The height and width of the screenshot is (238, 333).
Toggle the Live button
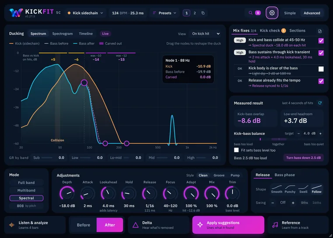pos(105,34)
